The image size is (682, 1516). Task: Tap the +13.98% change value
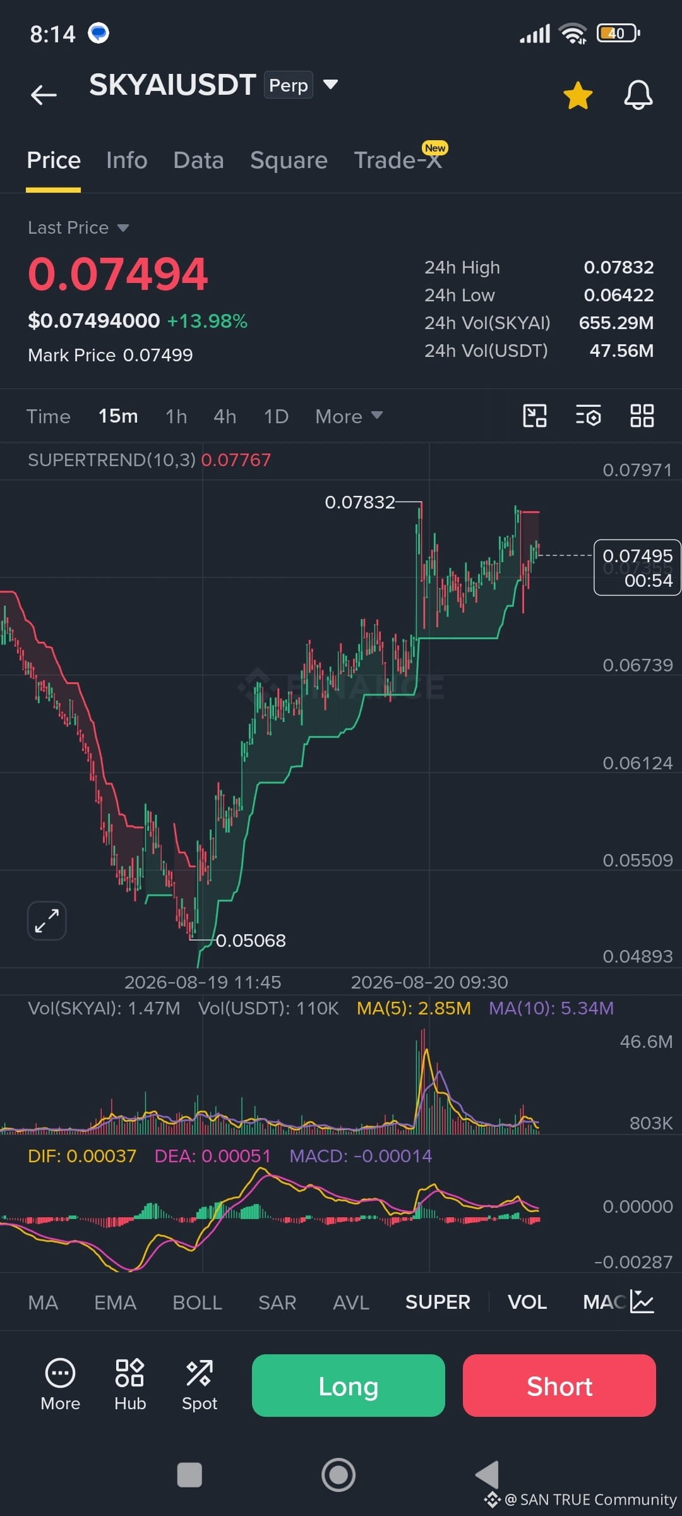coord(207,321)
